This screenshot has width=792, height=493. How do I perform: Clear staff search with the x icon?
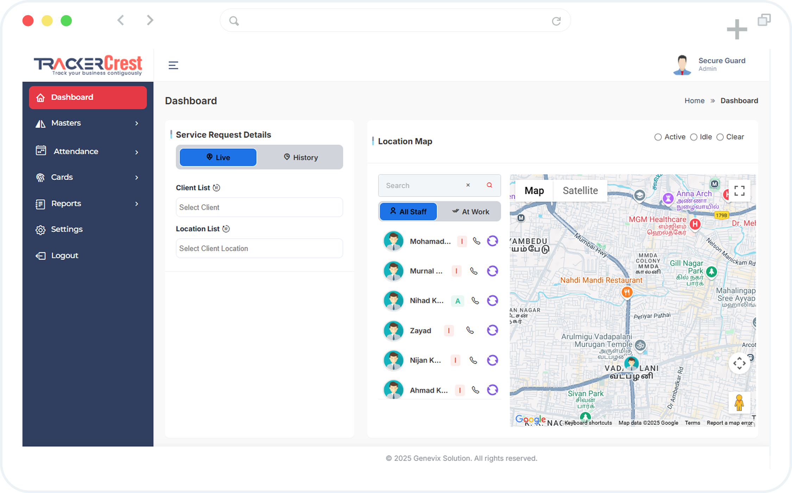468,185
